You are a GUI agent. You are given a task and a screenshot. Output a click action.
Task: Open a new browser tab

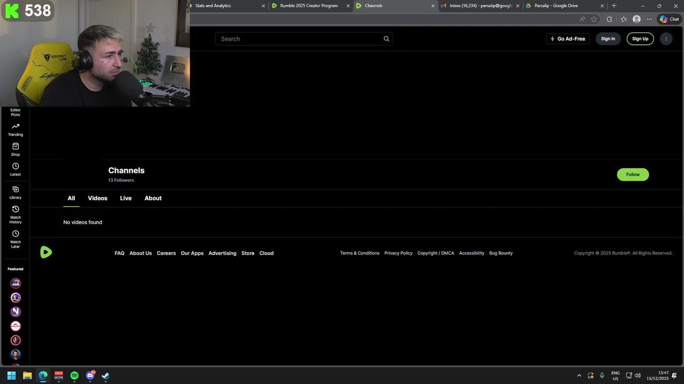click(614, 6)
